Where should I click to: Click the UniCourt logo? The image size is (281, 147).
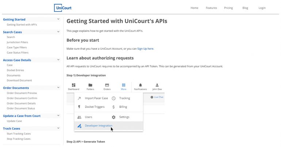63,8
